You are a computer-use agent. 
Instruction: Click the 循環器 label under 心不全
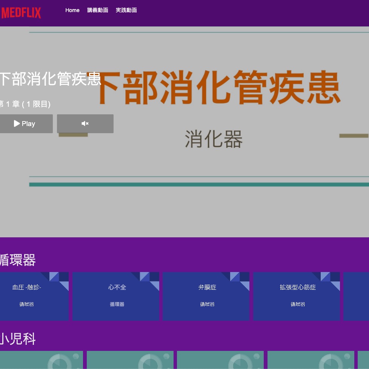click(x=117, y=304)
